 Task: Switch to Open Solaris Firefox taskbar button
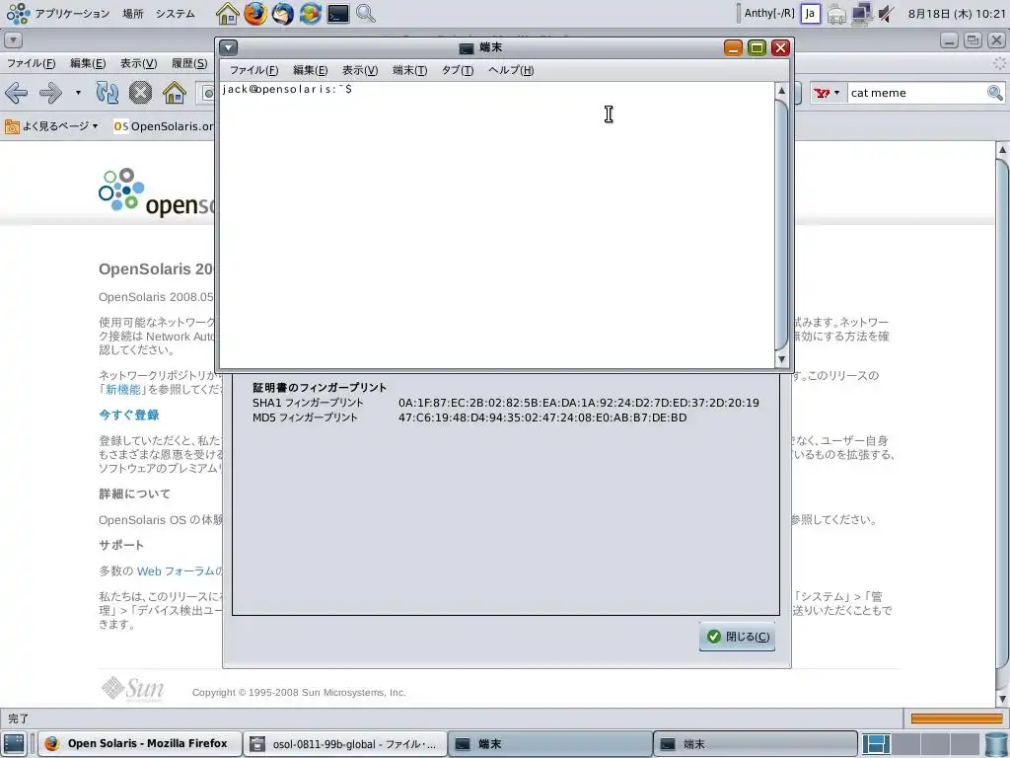(140, 744)
